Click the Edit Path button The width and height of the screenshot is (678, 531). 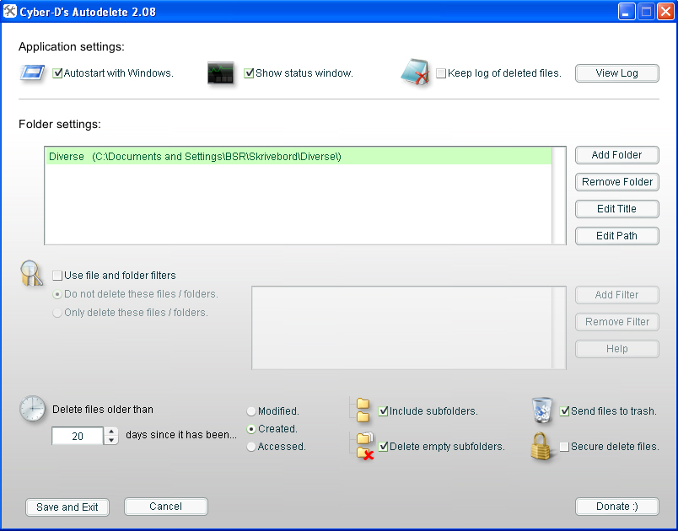click(x=617, y=235)
